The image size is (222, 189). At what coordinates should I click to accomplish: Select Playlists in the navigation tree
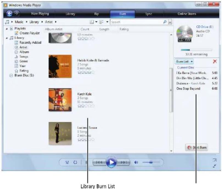point(20,29)
